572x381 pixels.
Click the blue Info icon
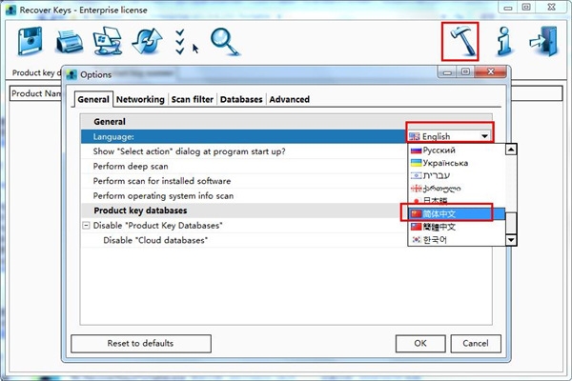[504, 41]
